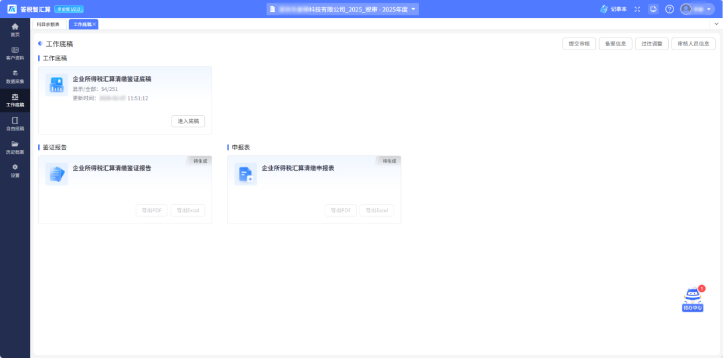Click the 专业版 V2.0 version badge
This screenshot has height=358, width=723.
click(69, 9)
